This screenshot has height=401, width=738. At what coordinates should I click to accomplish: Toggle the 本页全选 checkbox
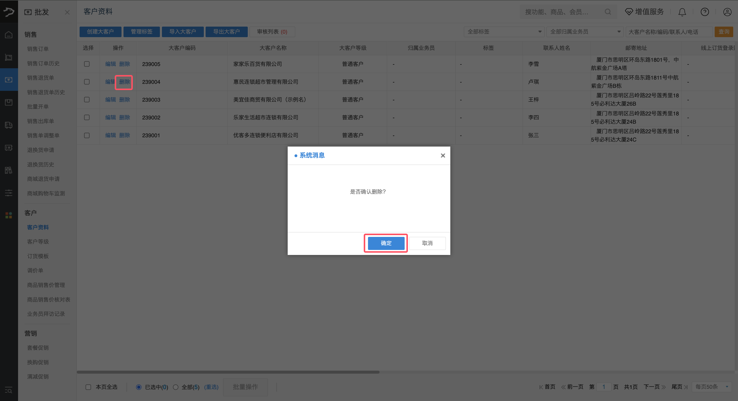[88, 387]
